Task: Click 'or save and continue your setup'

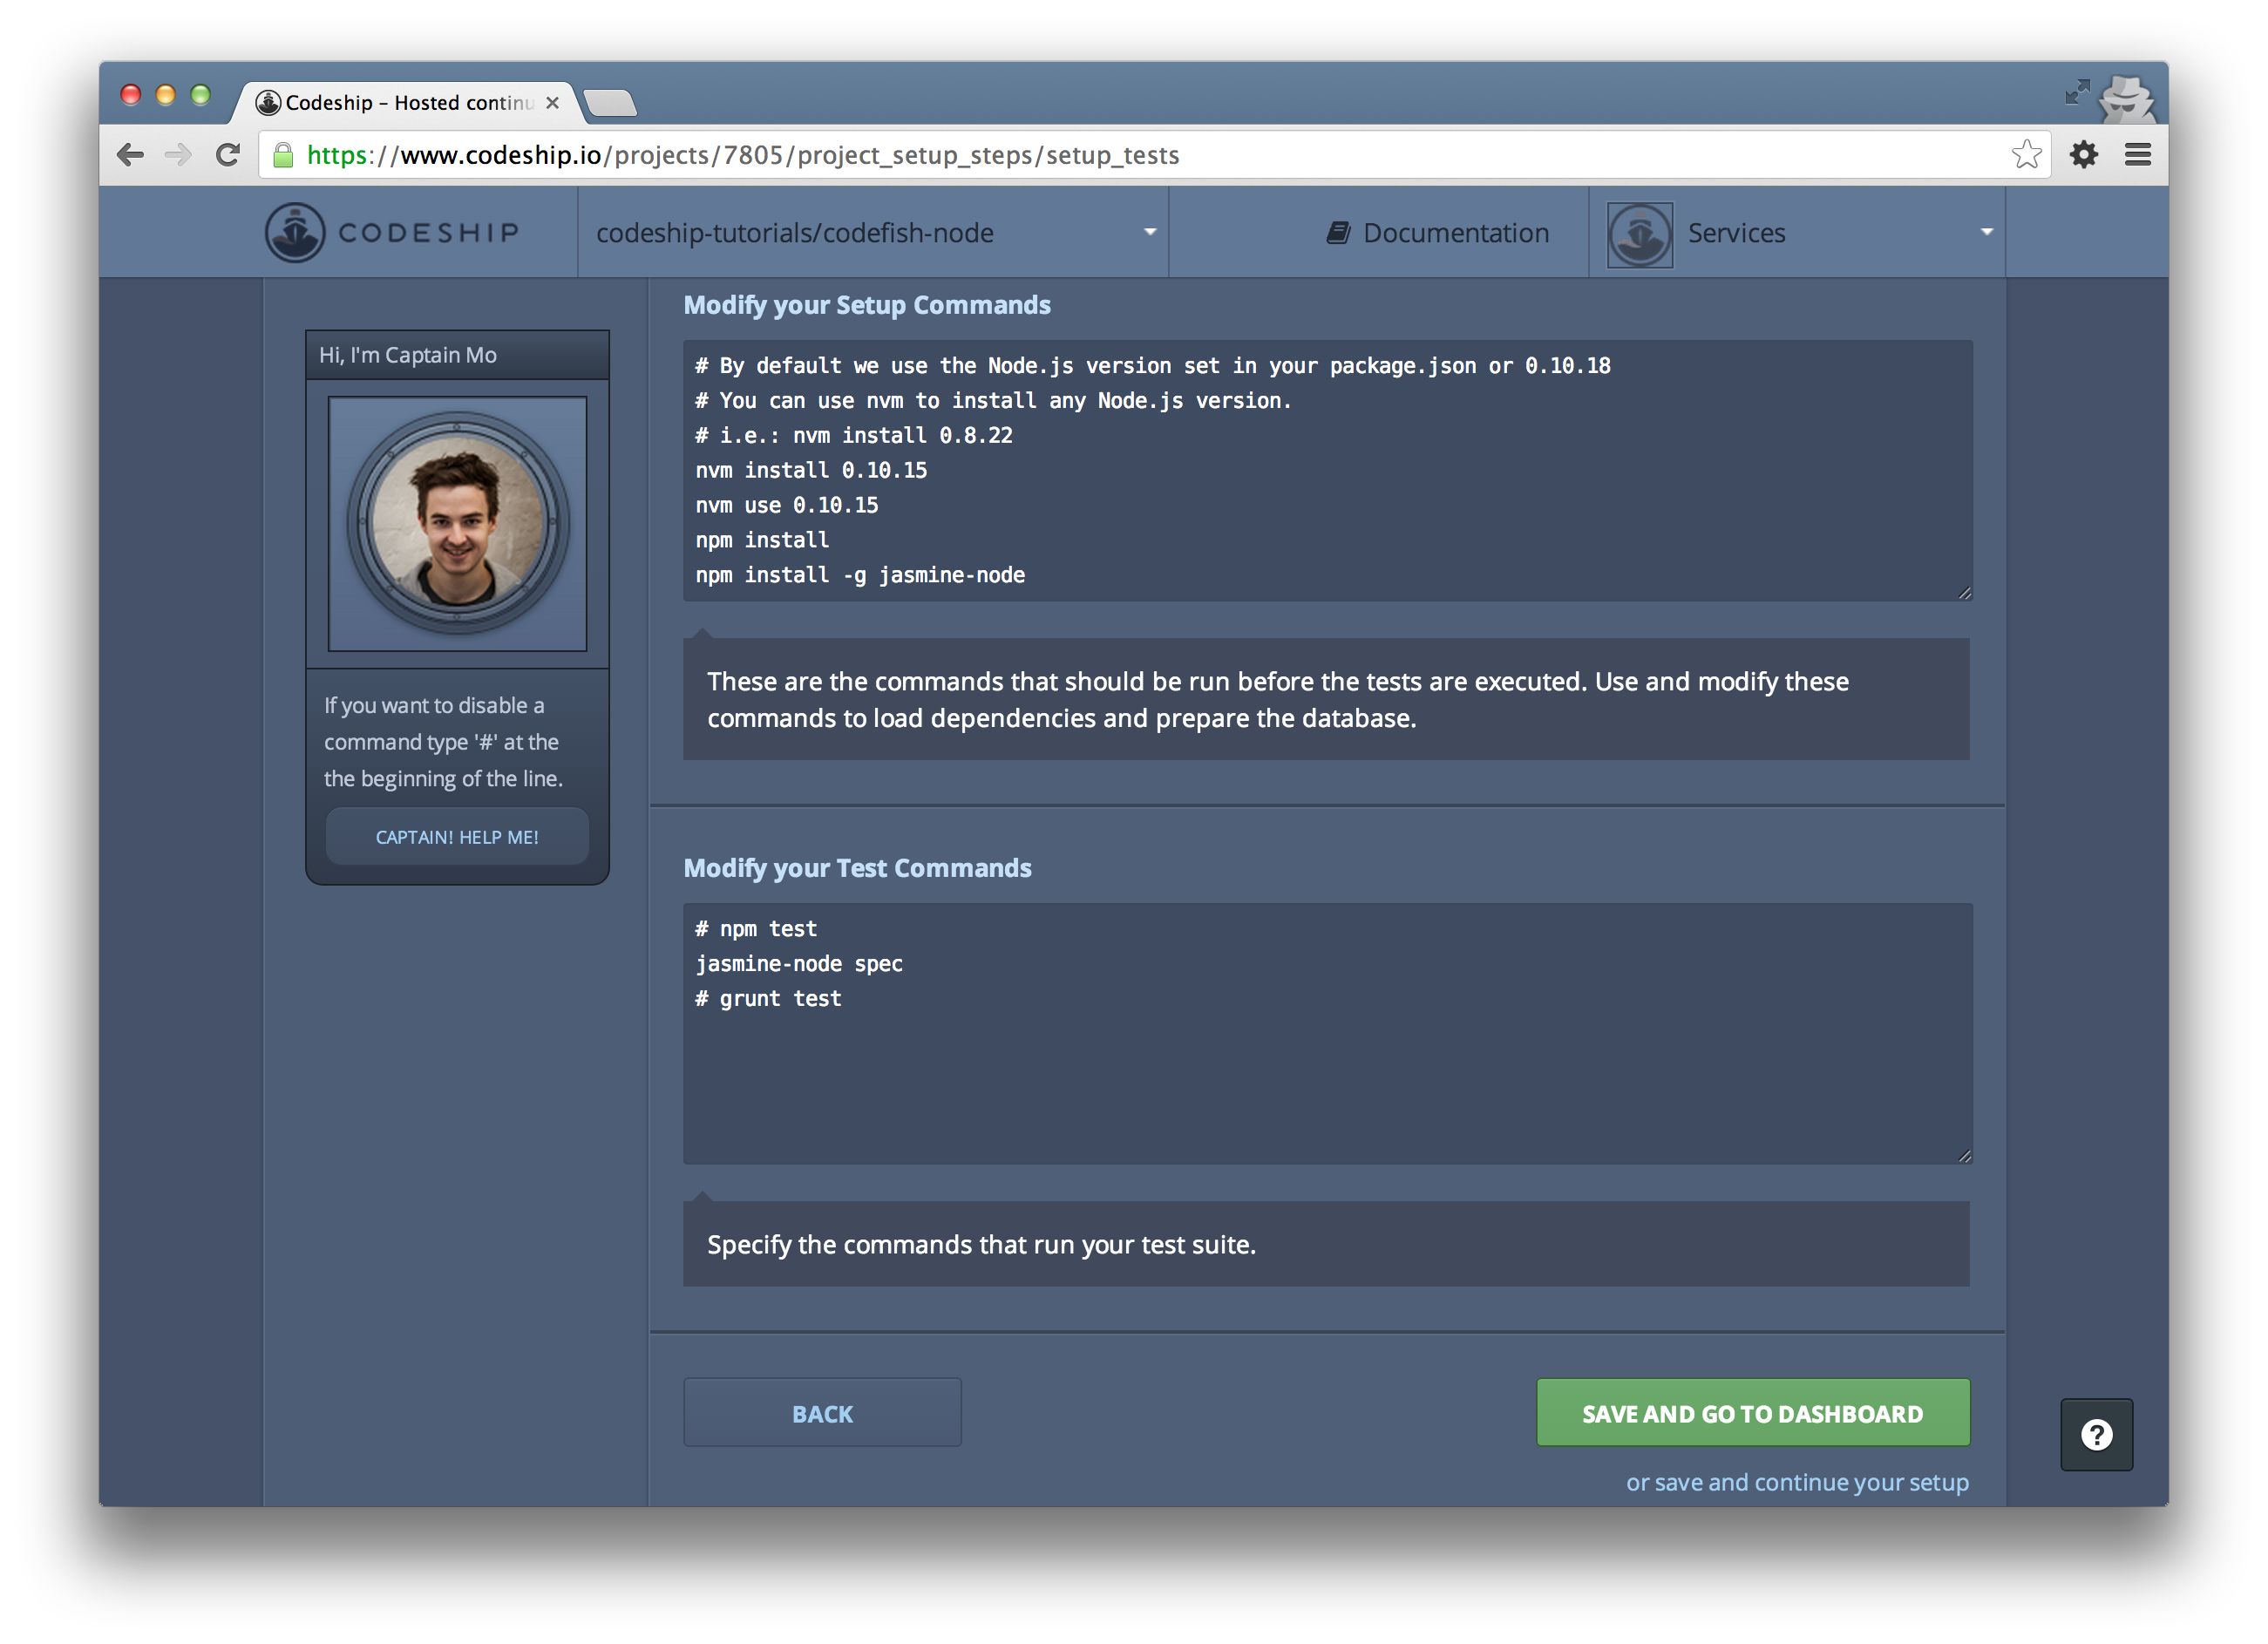Action: pyautogui.click(x=1796, y=1482)
